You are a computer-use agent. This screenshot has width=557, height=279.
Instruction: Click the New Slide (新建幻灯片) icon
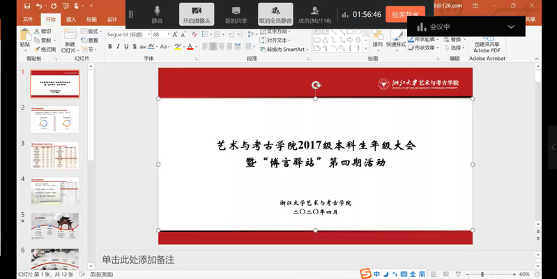pyautogui.click(x=70, y=35)
